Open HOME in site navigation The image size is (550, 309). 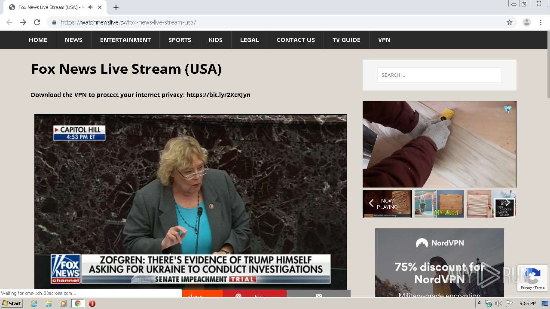38,40
